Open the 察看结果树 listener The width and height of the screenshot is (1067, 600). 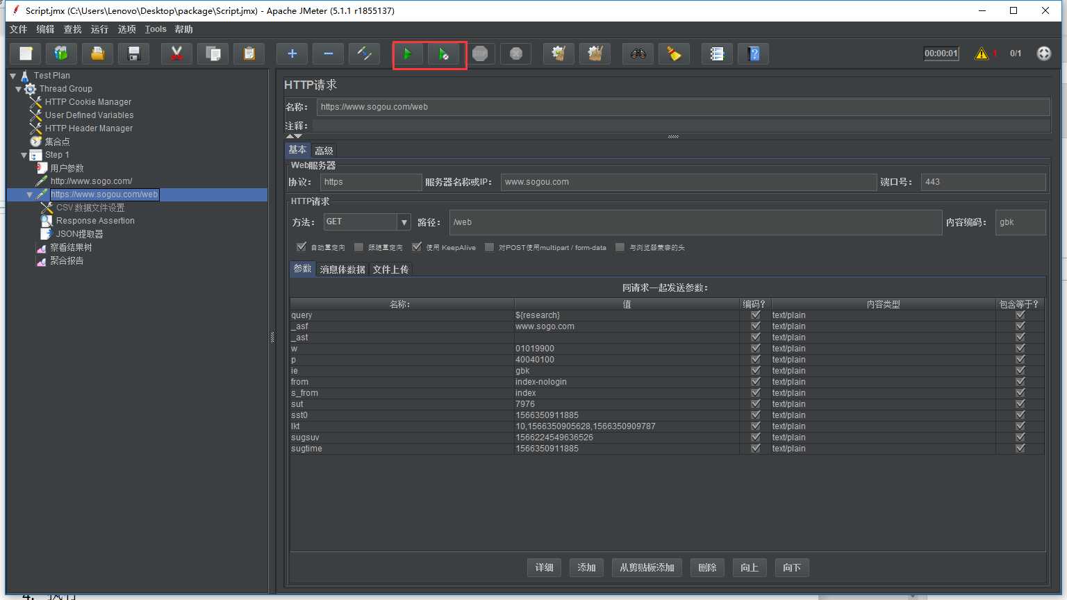coord(71,247)
